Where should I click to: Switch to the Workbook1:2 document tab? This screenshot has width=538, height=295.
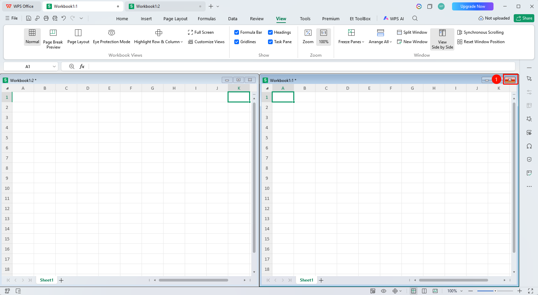165,6
